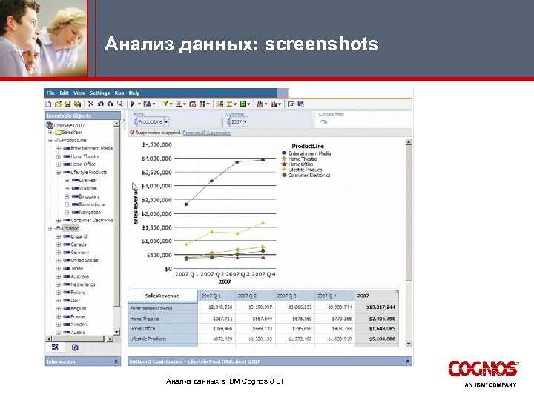Click the Save As icon

(x=77, y=104)
